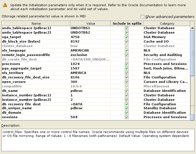Click the Standby Database category cell
This screenshot has width=196, height=154.
pos(167,108)
